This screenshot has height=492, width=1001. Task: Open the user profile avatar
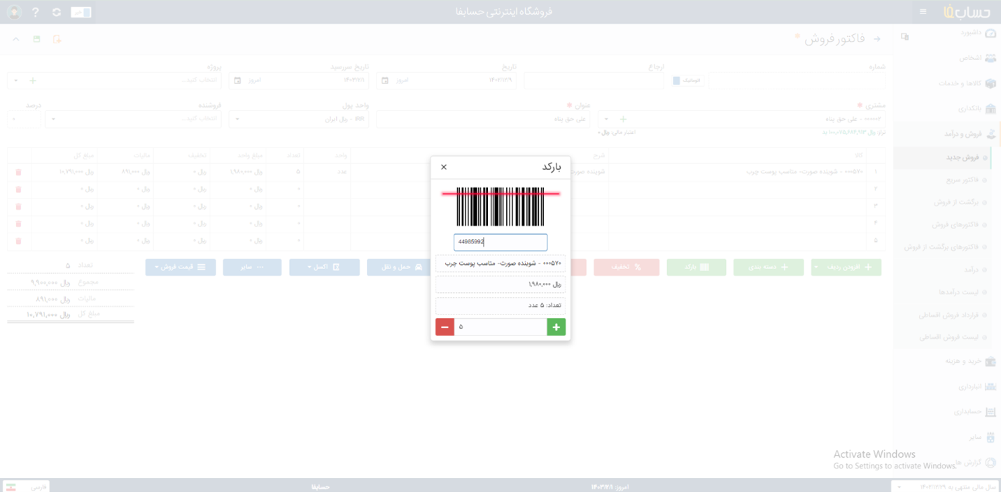(13, 13)
